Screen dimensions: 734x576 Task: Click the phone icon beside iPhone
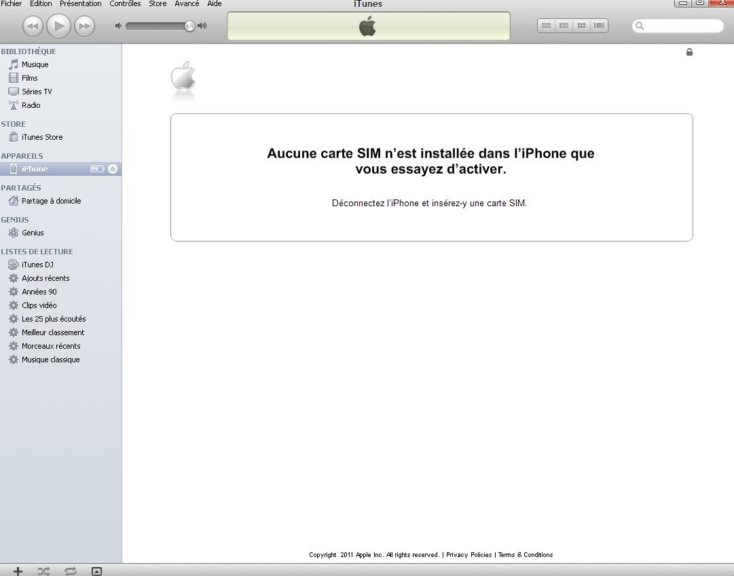coord(14,169)
